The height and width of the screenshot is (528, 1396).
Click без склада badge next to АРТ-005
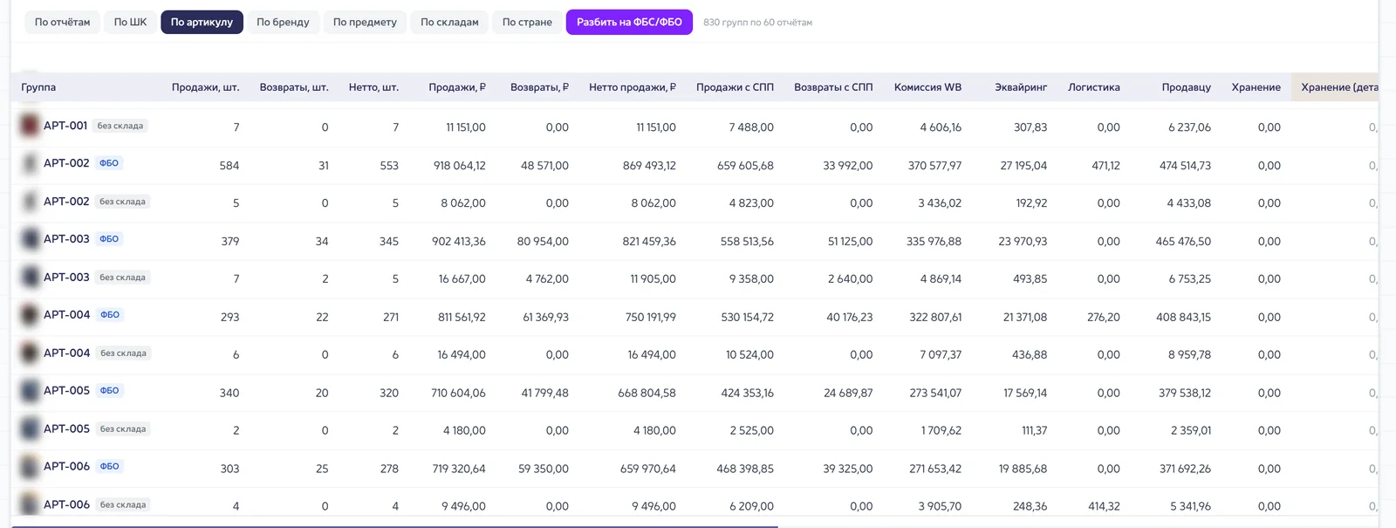(123, 429)
